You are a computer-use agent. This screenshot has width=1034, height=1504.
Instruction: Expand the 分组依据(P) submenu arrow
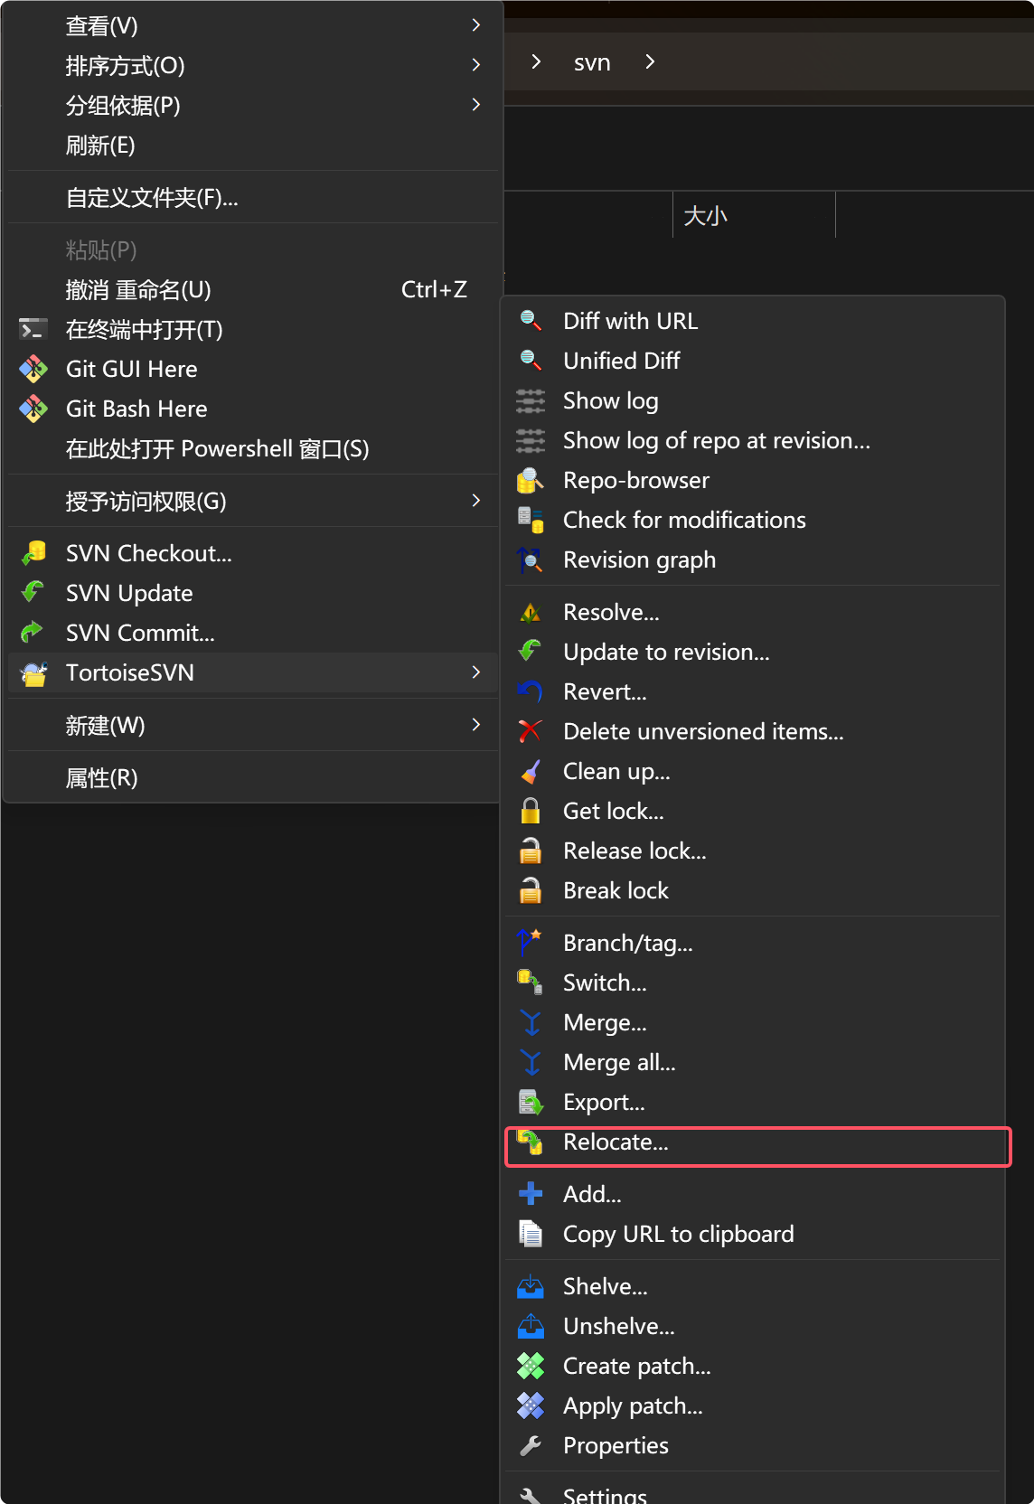click(476, 105)
